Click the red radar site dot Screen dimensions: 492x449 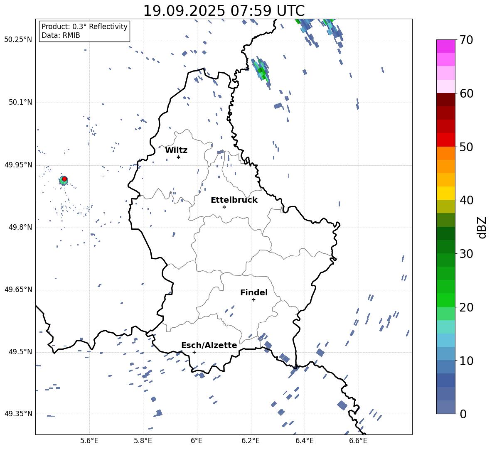pos(64,179)
